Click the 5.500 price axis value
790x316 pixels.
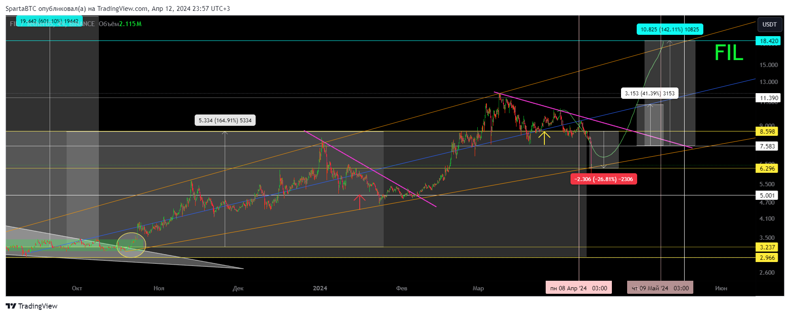pos(767,184)
